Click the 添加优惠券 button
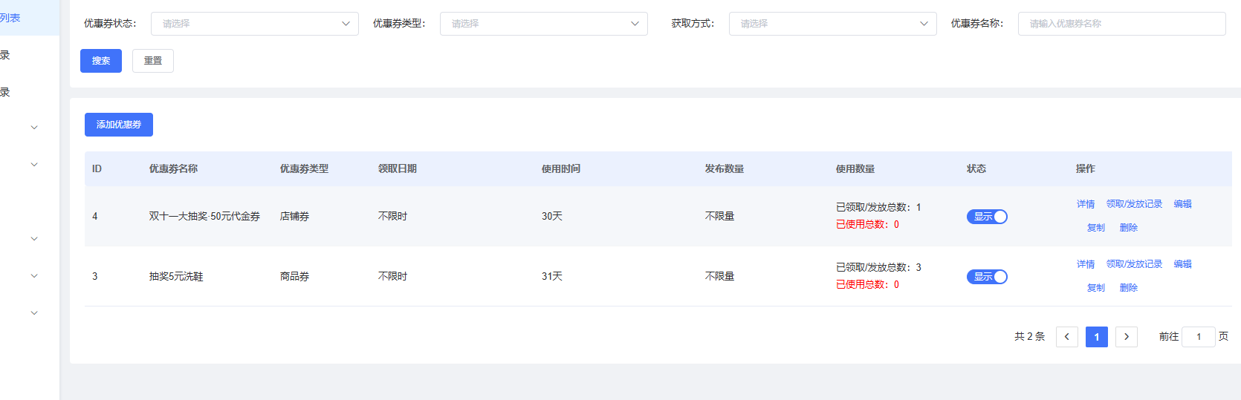 pos(119,125)
